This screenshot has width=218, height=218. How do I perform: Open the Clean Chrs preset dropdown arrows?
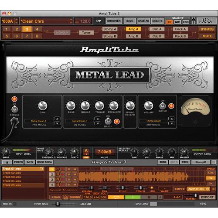click(71, 21)
